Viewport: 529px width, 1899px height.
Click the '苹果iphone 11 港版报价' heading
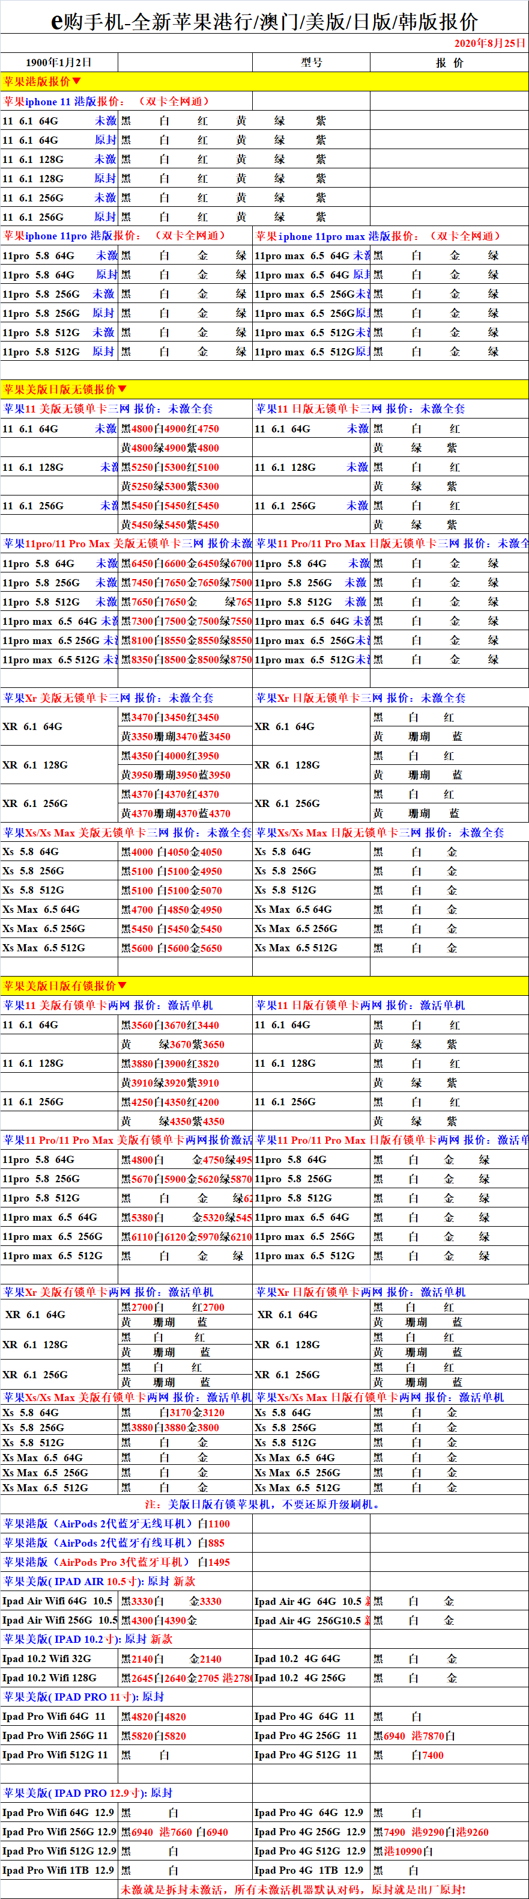coord(107,101)
